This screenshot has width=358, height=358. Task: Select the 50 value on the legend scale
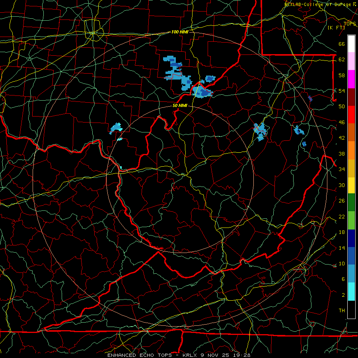tap(342, 106)
